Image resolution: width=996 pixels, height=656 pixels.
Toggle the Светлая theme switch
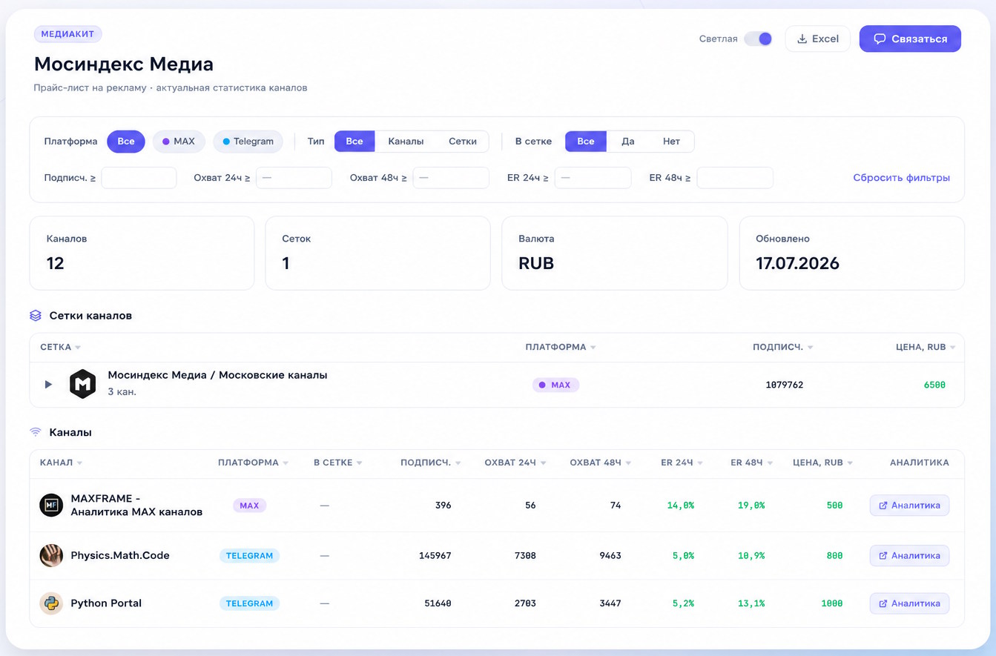[758, 39]
